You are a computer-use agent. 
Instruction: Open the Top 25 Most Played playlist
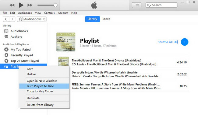pyautogui.click(x=25, y=61)
